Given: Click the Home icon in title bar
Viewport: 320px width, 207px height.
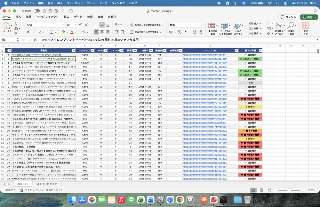Looking at the screenshot, I should click(x=44, y=11).
